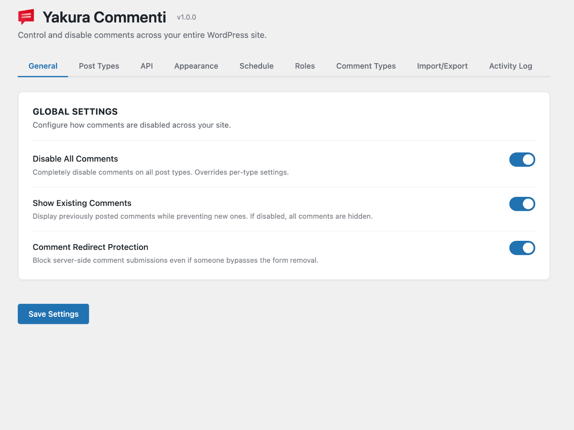
Task: Toggle Comment Redirect Protection off
Action: [x=522, y=248]
